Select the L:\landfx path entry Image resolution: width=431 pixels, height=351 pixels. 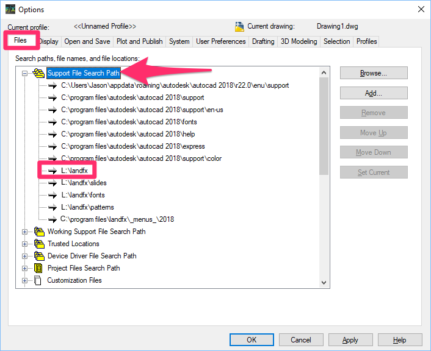[x=74, y=171]
